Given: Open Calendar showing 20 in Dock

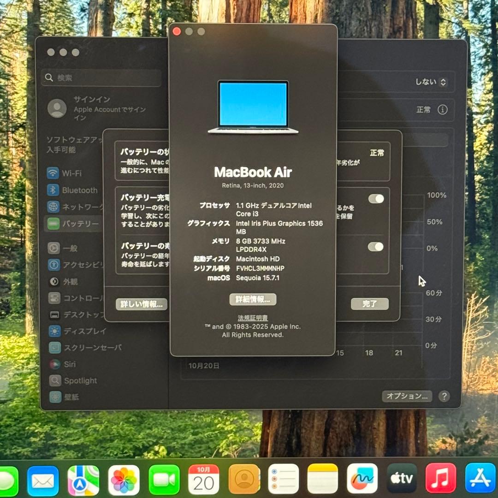Looking at the screenshot, I should click(204, 480).
